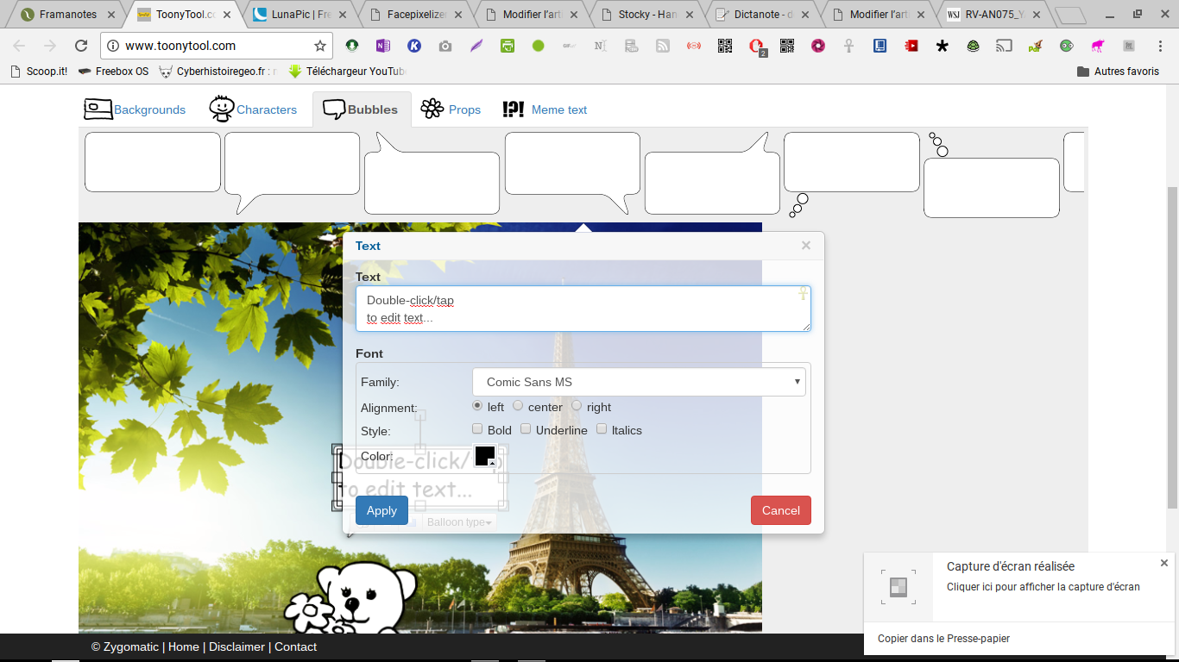This screenshot has height=662, width=1179.
Task: Click the blue book extension icon
Action: [x=880, y=46]
